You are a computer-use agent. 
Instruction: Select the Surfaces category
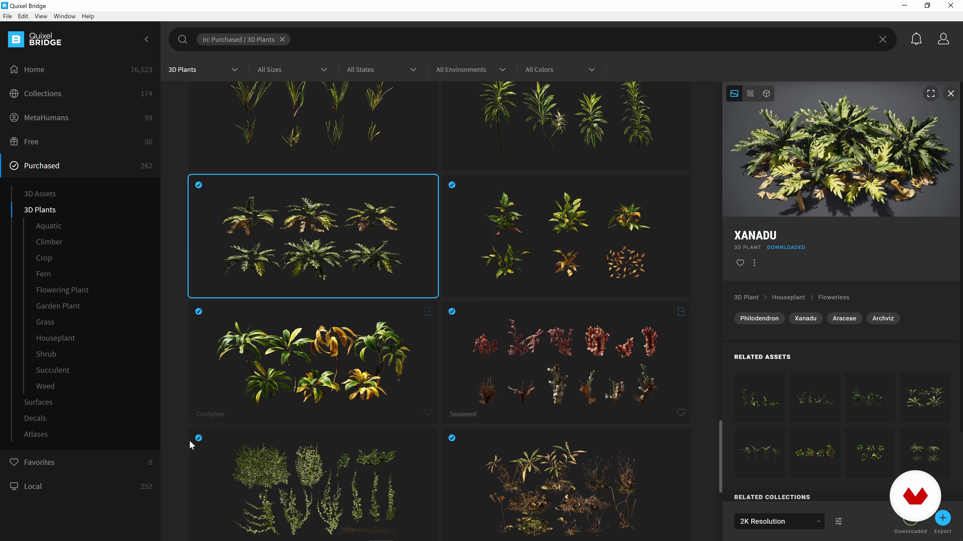pyautogui.click(x=38, y=402)
